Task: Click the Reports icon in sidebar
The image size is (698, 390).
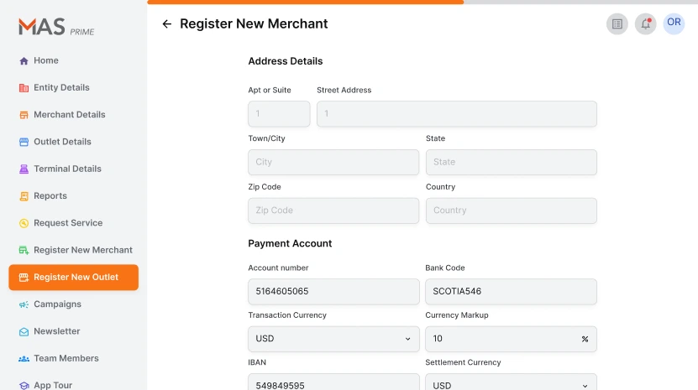Action: click(x=24, y=196)
